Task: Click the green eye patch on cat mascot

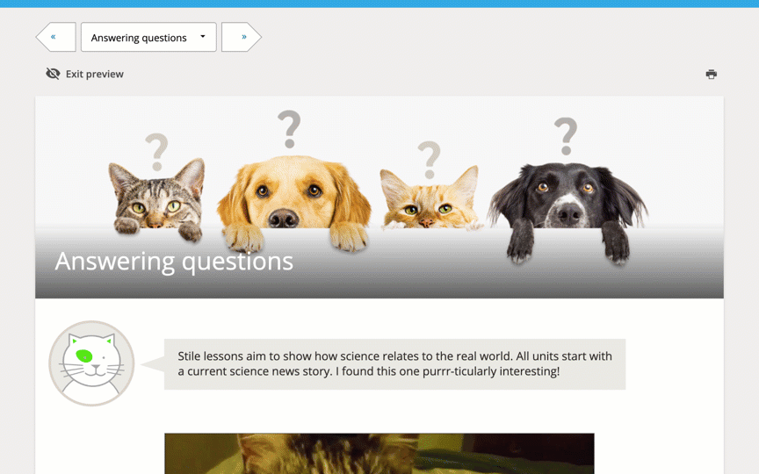Action: tap(84, 356)
